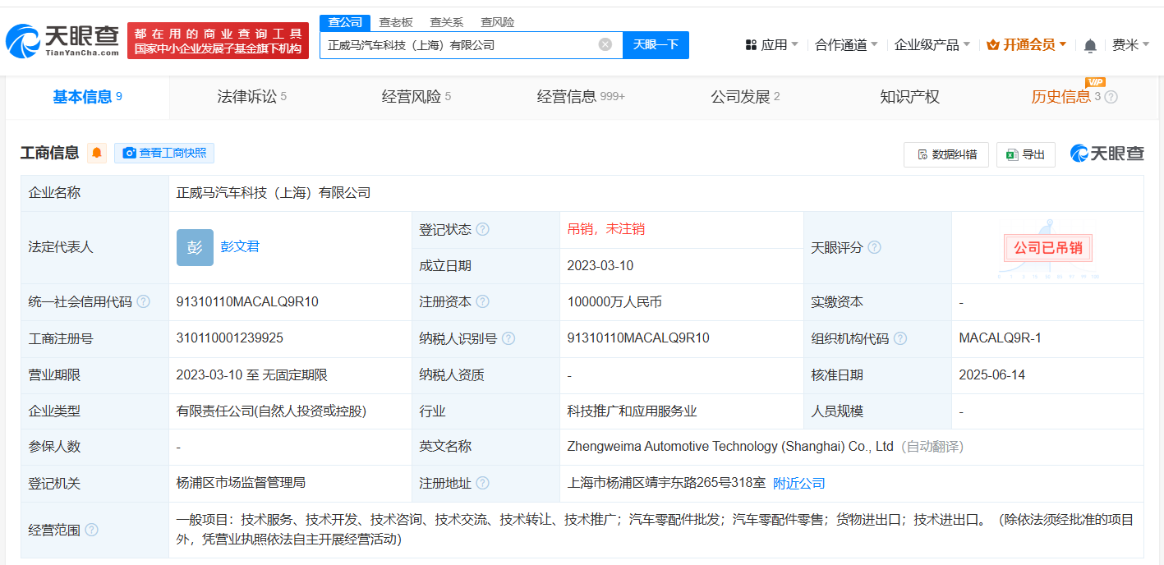Expand the 合作通道 dropdown
The height and width of the screenshot is (565, 1164).
846,44
